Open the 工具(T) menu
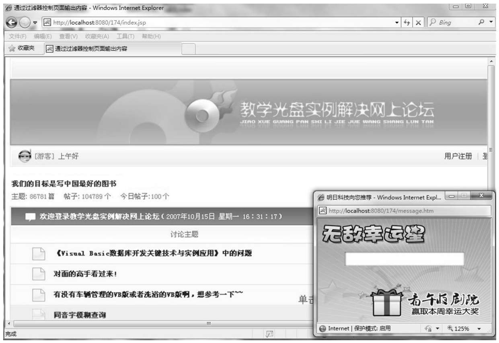This screenshot has width=499, height=343. [125, 37]
